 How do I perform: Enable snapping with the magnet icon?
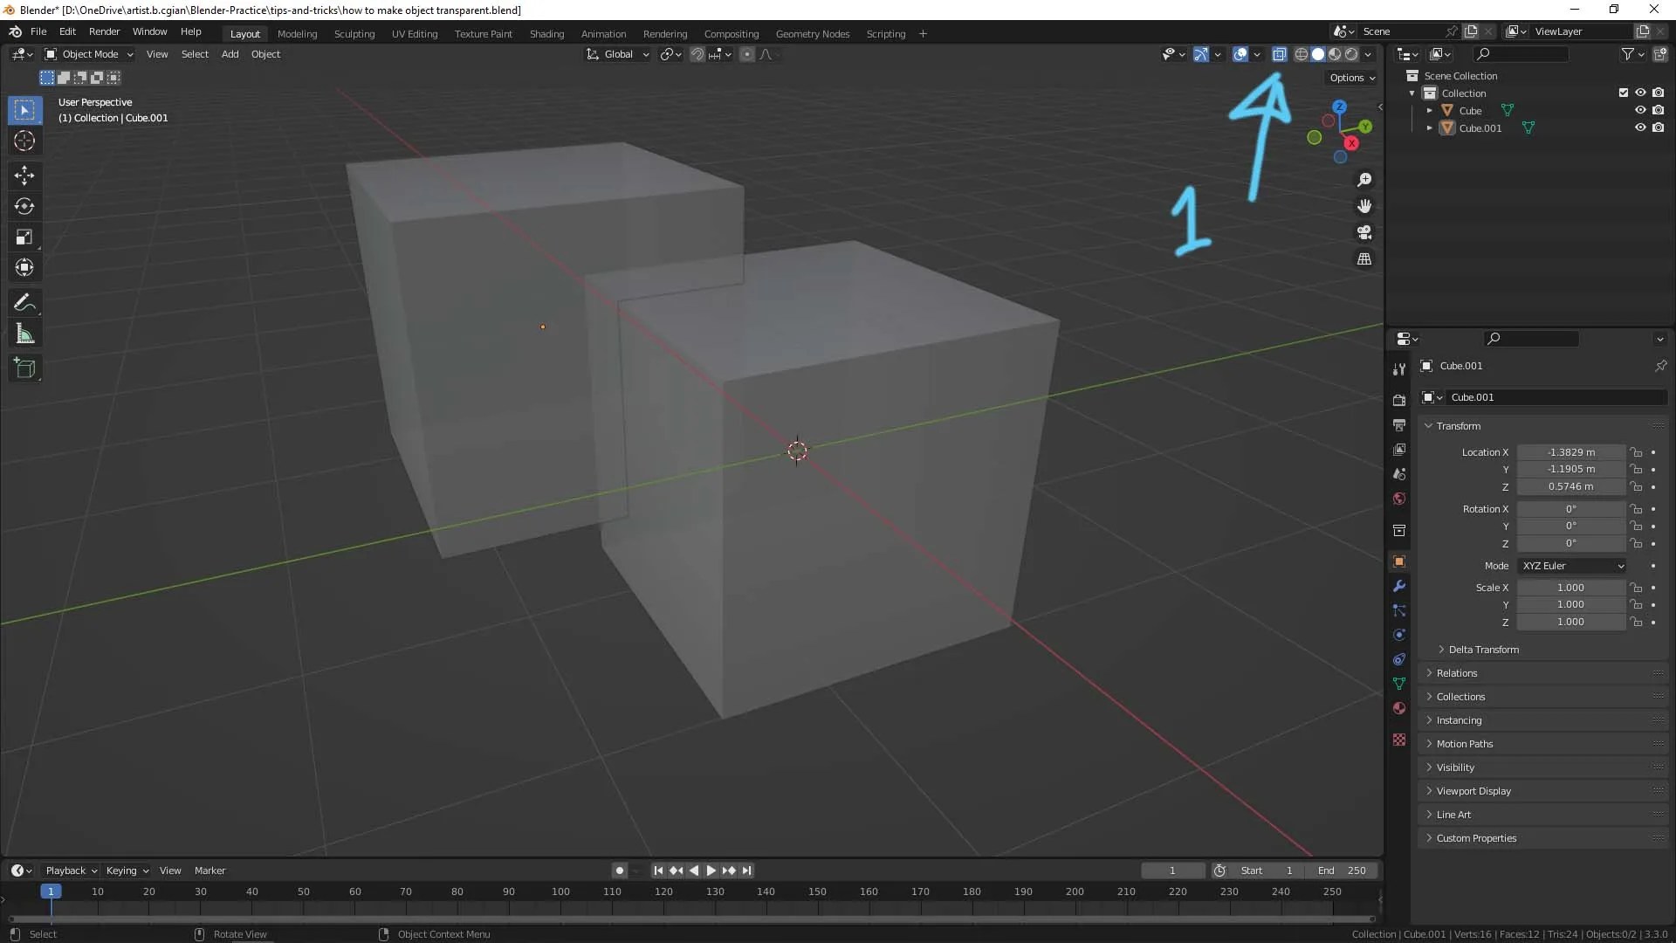(x=697, y=53)
